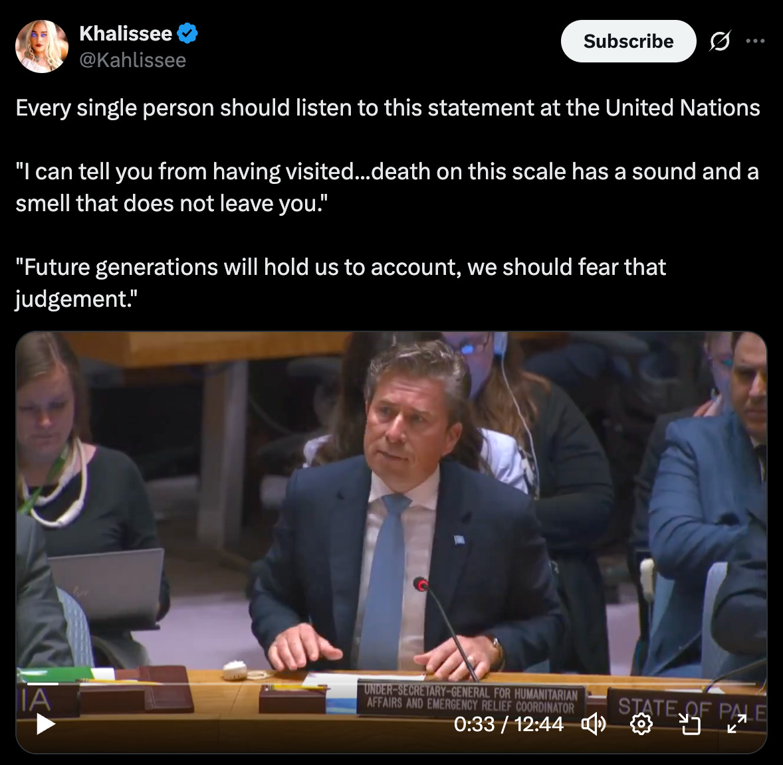Click the video progress bar's unplayed track
783x765 pixels.
pos(407,684)
